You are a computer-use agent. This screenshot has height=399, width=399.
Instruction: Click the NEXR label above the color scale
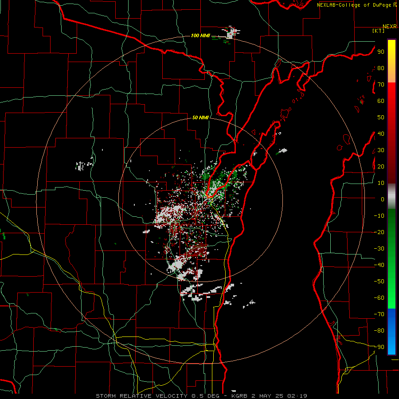(390, 27)
